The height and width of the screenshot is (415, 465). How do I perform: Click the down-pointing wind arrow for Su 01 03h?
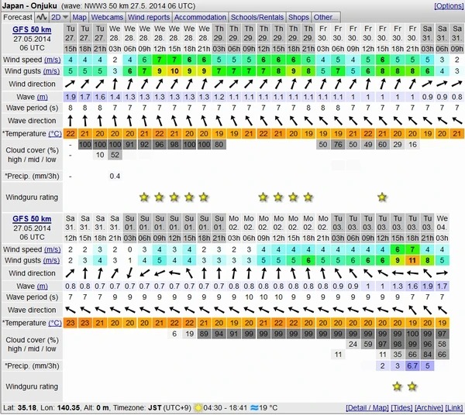(129, 273)
